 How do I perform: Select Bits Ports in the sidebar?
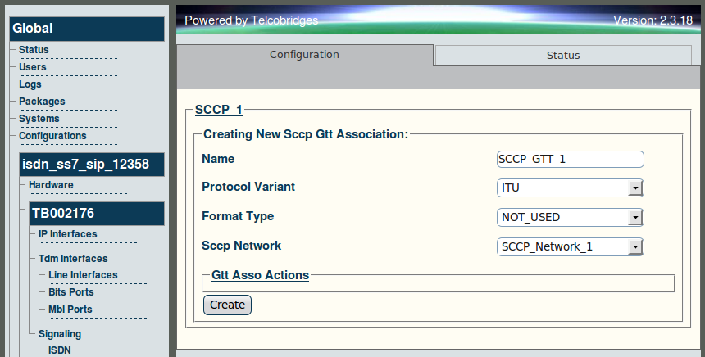[x=71, y=291]
